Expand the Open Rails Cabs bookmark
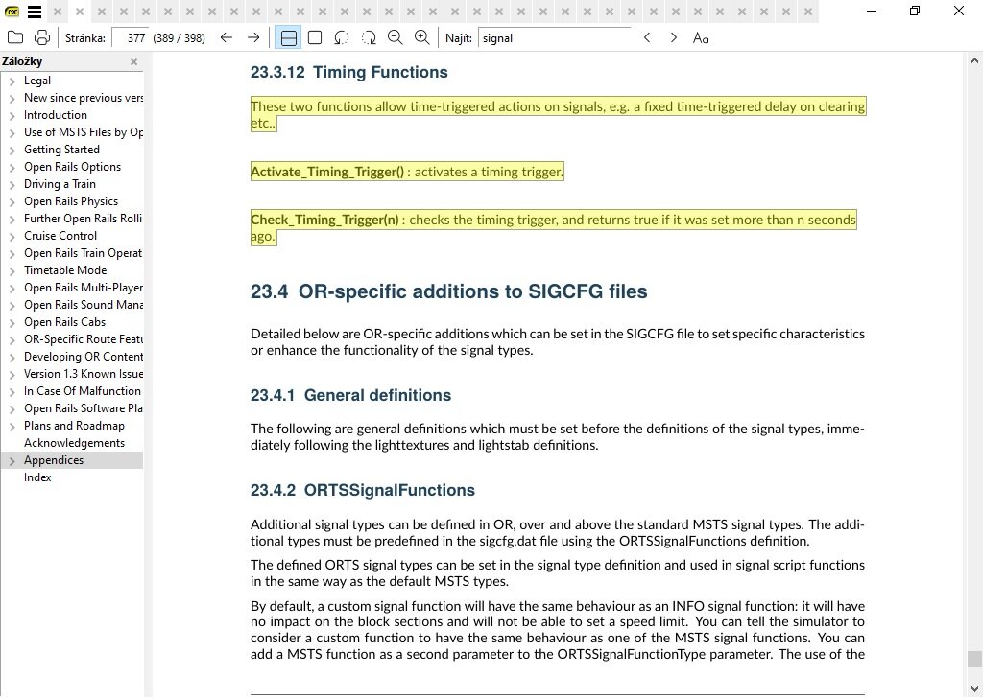983x698 pixels. [x=12, y=323]
